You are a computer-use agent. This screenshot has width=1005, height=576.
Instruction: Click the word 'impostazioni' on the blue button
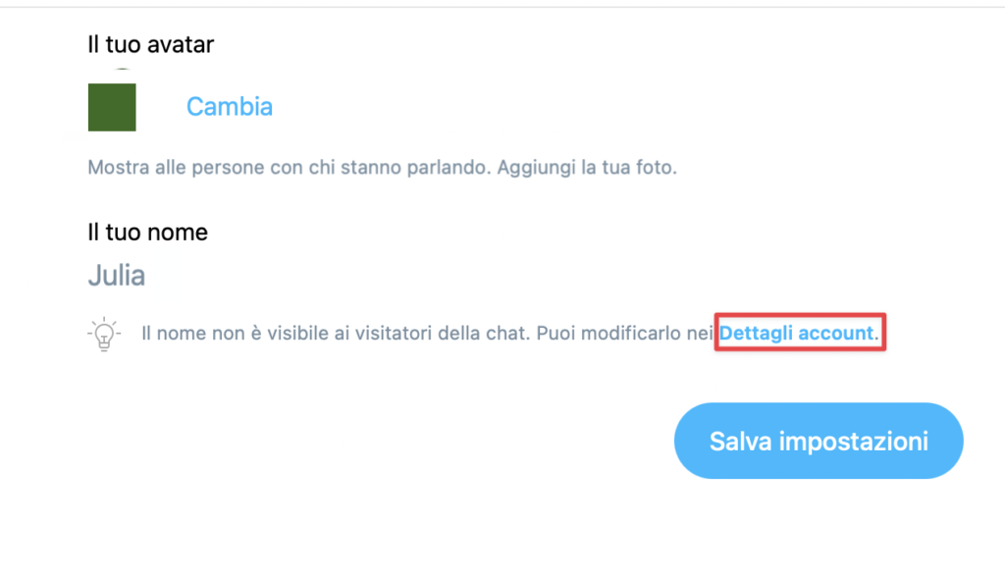click(x=854, y=442)
